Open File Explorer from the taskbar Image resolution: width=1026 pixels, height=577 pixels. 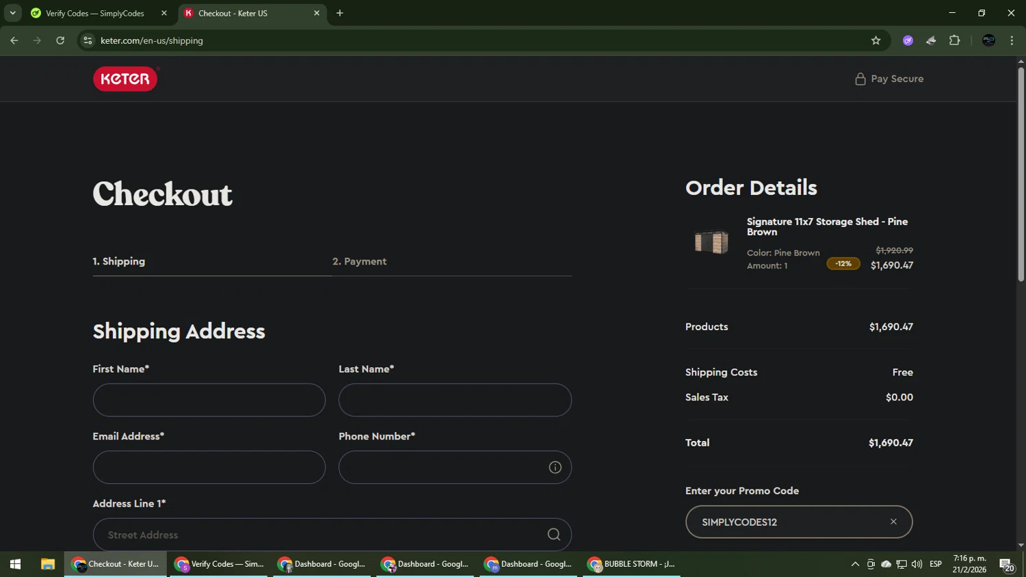tap(47, 564)
